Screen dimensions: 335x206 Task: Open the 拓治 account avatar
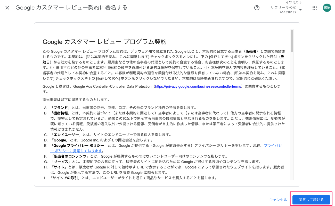[x=327, y=8]
